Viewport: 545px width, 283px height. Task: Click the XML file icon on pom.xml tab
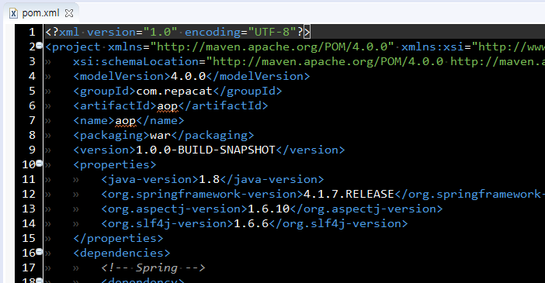[x=13, y=13]
